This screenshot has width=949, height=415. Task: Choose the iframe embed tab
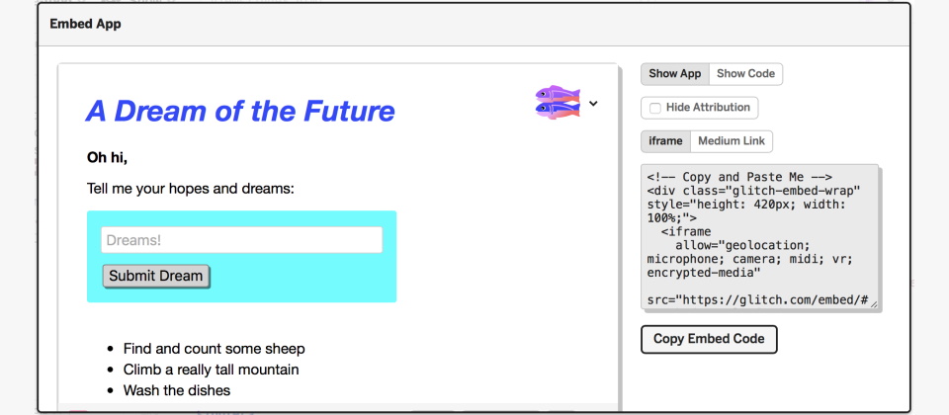click(665, 141)
